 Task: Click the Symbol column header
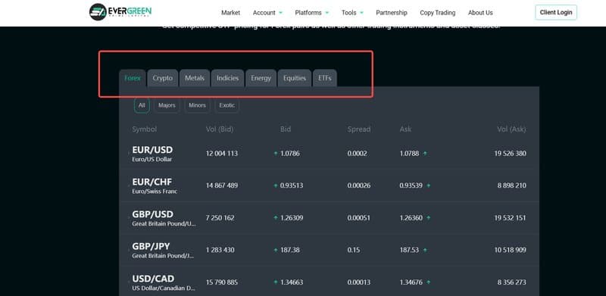[x=145, y=129]
